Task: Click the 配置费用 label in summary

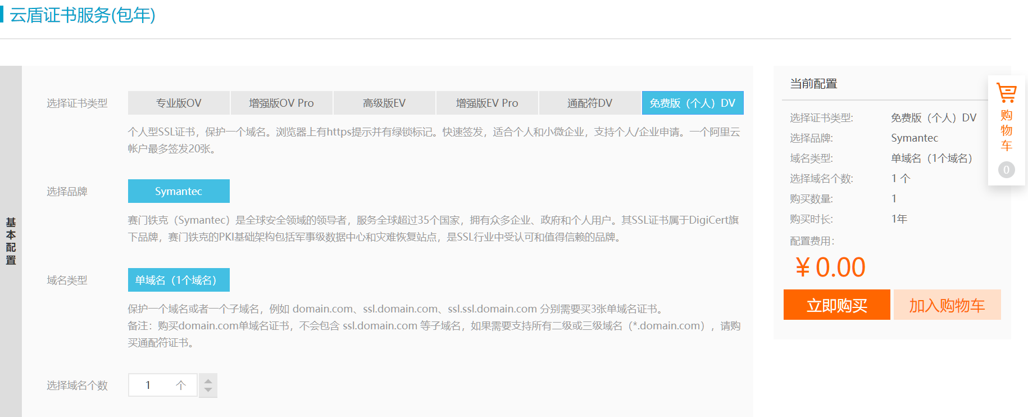Action: click(x=812, y=241)
